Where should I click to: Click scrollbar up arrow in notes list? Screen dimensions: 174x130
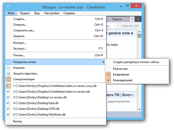point(139,32)
